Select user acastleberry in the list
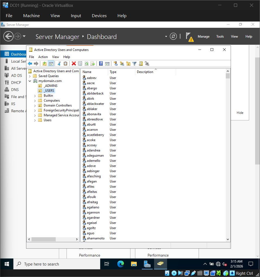This screenshot has height=277, width=260. click(x=95, y=135)
